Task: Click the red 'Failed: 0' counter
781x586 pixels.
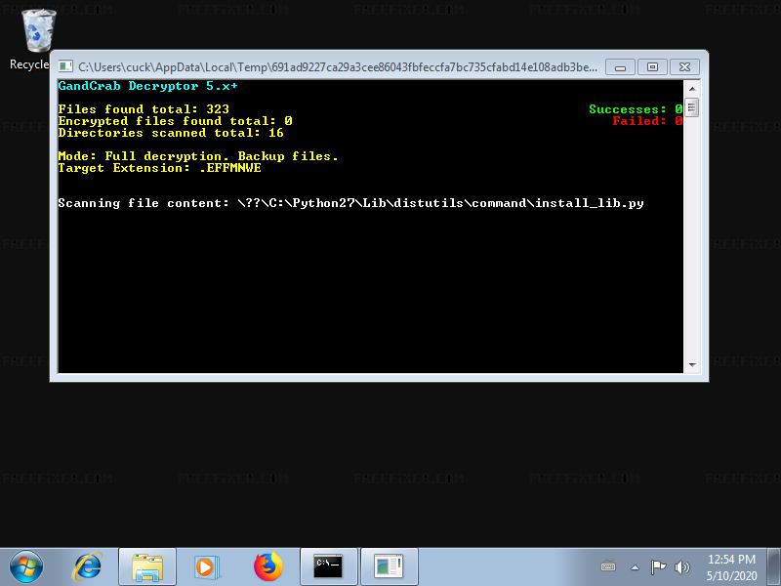Action: point(647,121)
